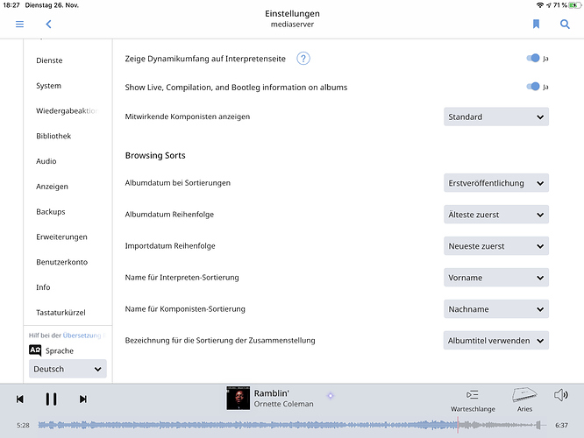Open Name für Komponisten-Sortierung dropdown
584x438 pixels.
[496, 309]
